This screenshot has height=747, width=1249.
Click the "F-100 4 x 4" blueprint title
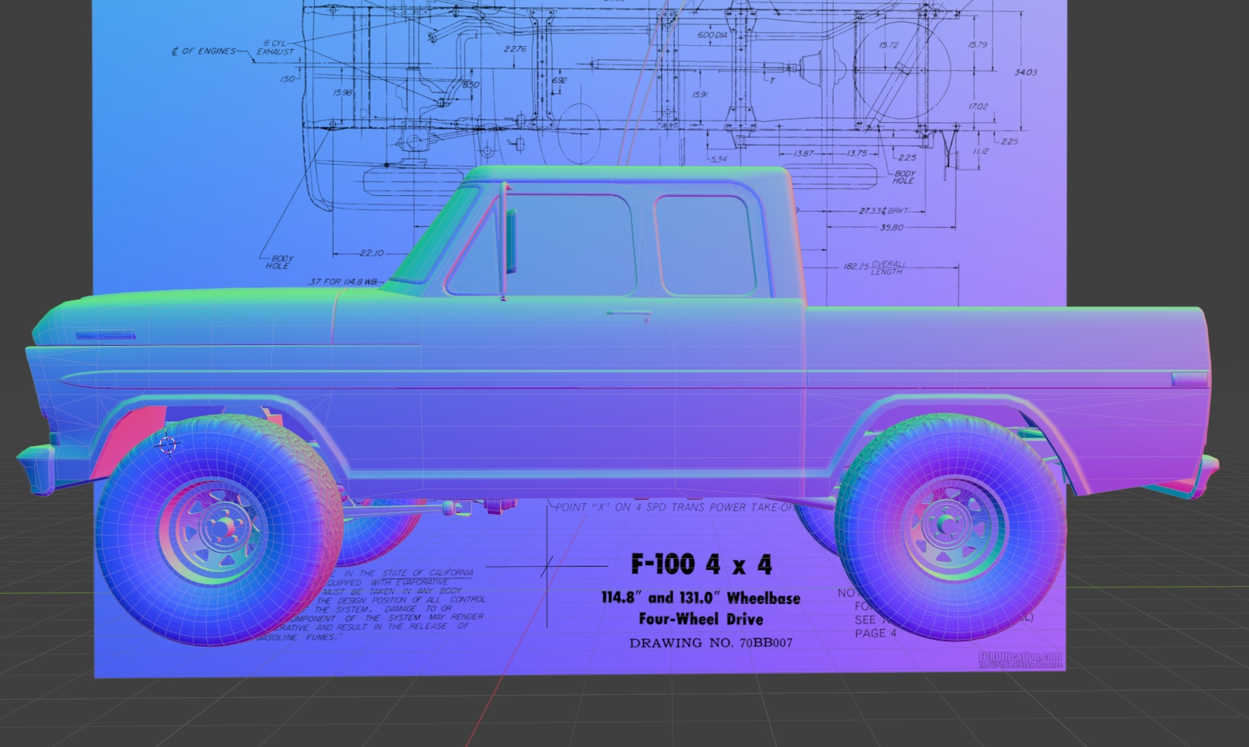(x=701, y=564)
